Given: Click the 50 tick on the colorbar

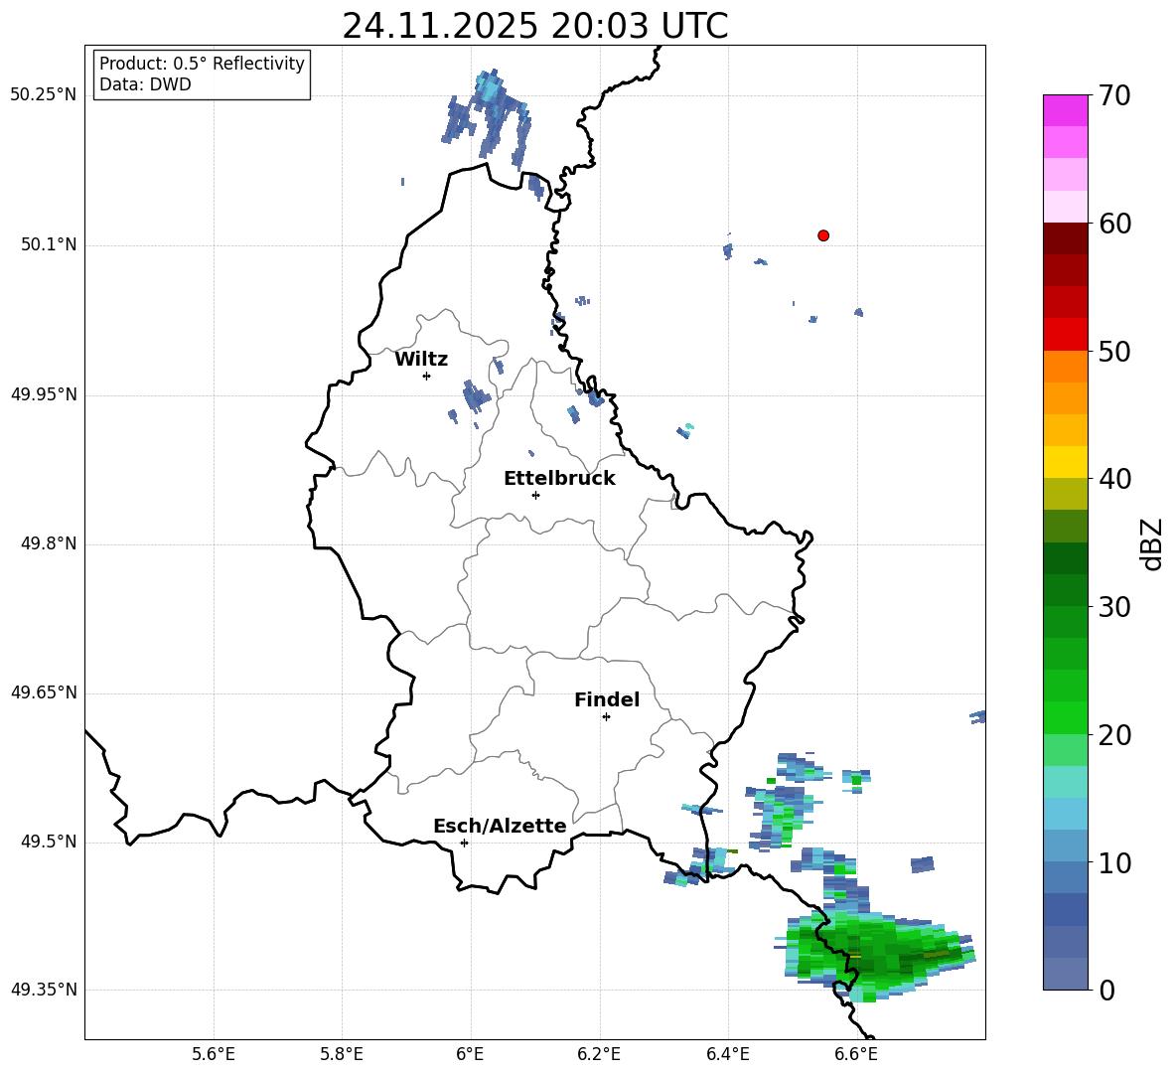Looking at the screenshot, I should 1113,351.
